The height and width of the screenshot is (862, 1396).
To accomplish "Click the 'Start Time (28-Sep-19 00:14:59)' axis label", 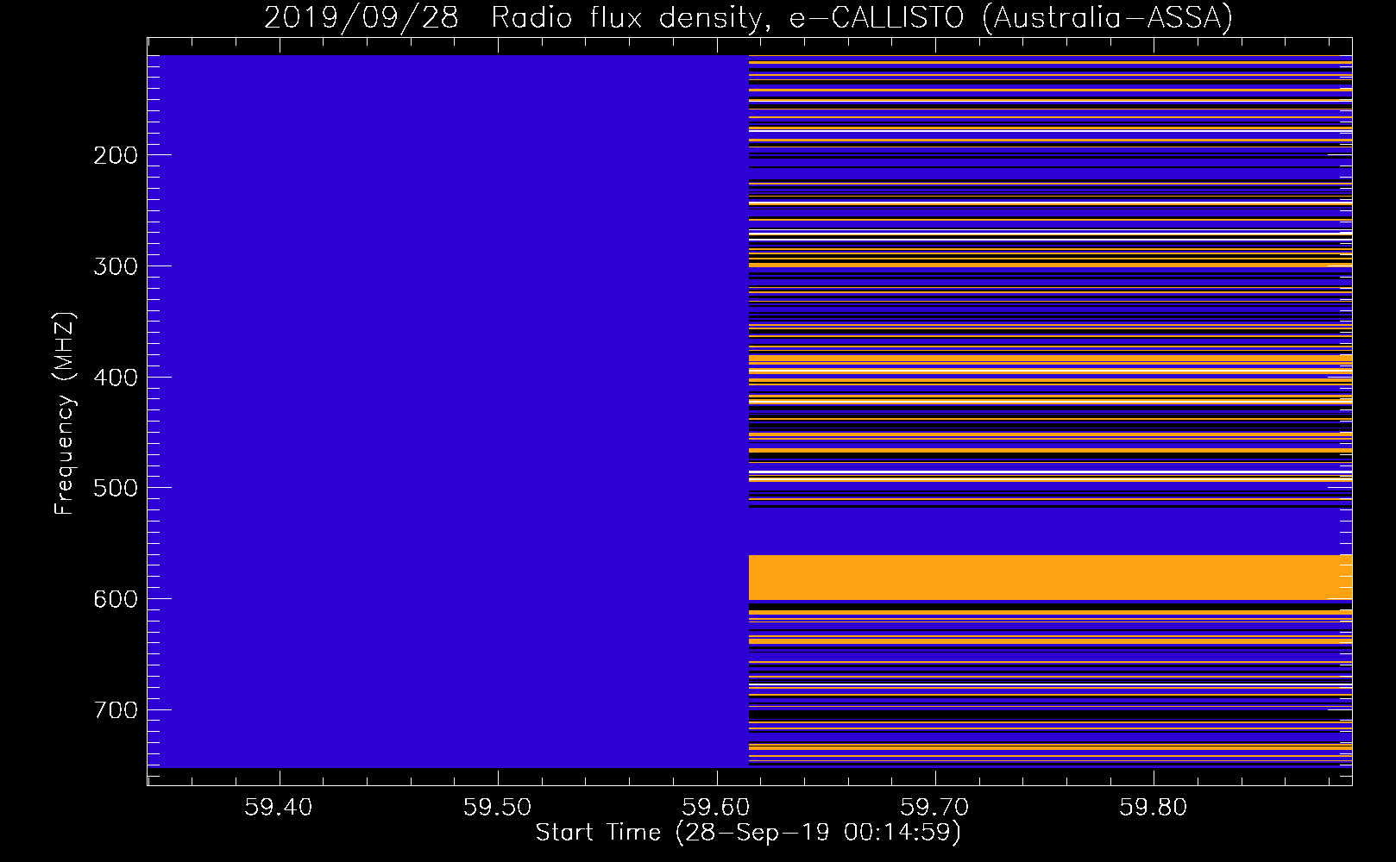I will tap(748, 833).
